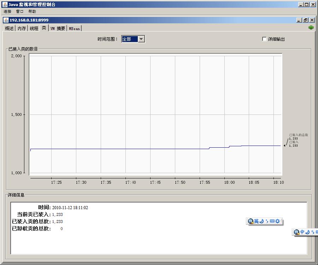Switch to the 内存 tab
Screen dimensions: 318x265
click(x=22, y=28)
